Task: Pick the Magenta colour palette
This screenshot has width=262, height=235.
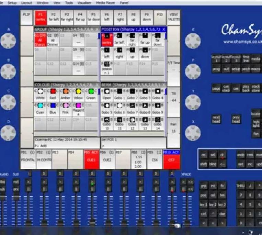Action: 78,109
